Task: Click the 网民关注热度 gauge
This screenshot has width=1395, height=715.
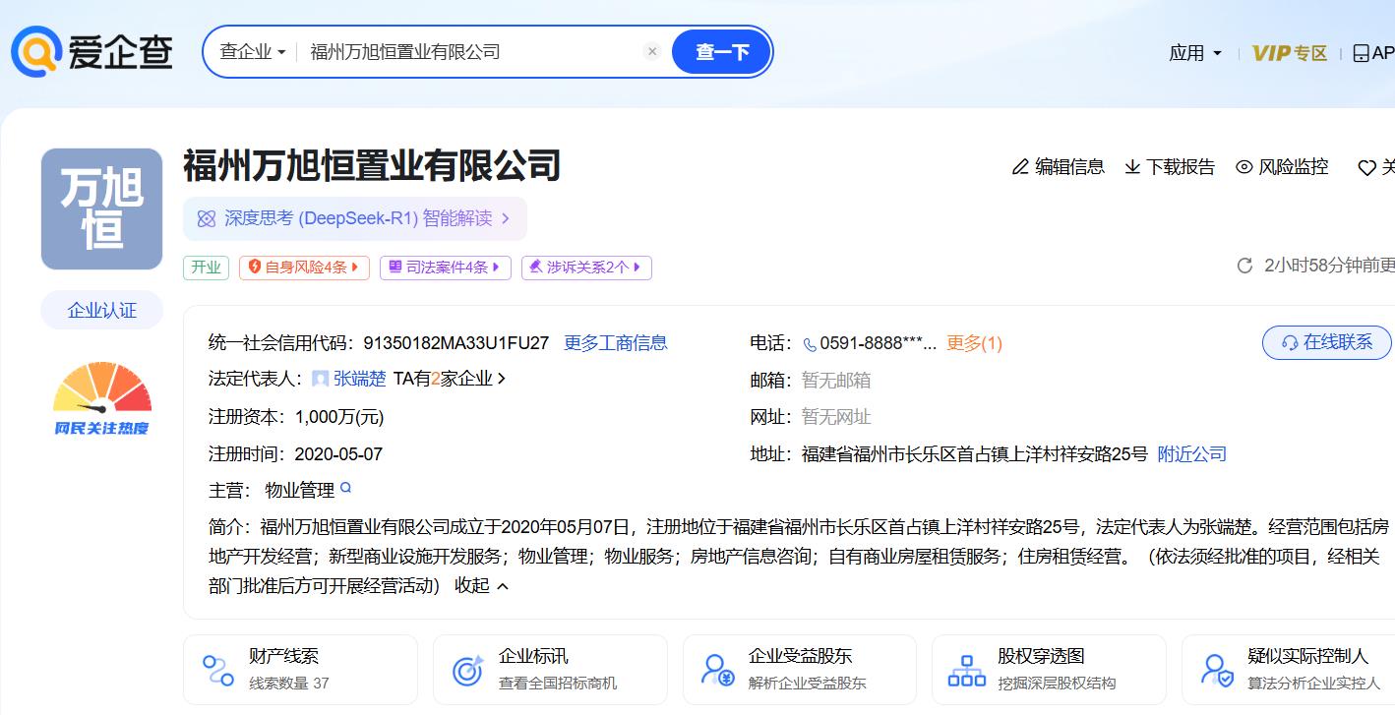Action: [101, 398]
